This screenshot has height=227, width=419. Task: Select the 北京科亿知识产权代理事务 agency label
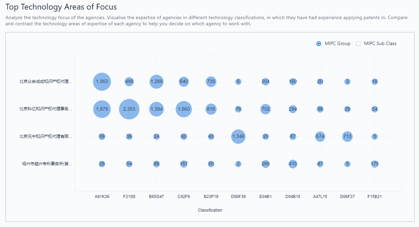coord(46,109)
